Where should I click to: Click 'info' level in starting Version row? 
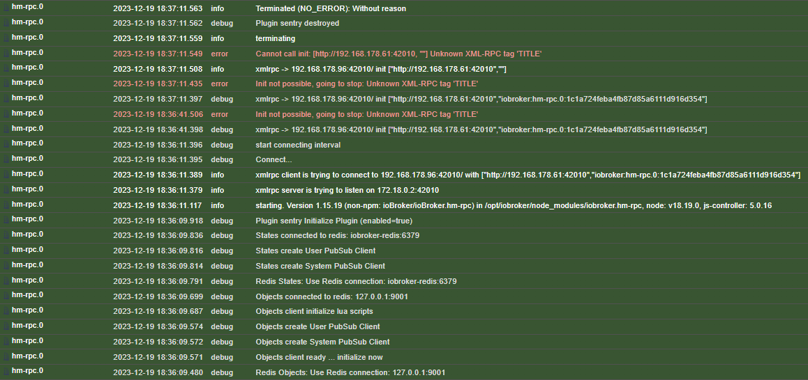click(x=218, y=206)
